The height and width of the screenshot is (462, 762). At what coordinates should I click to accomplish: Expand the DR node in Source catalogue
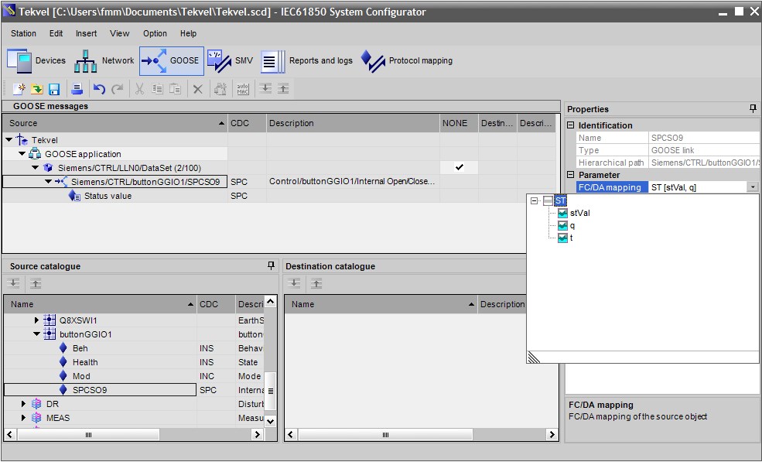[x=24, y=404]
